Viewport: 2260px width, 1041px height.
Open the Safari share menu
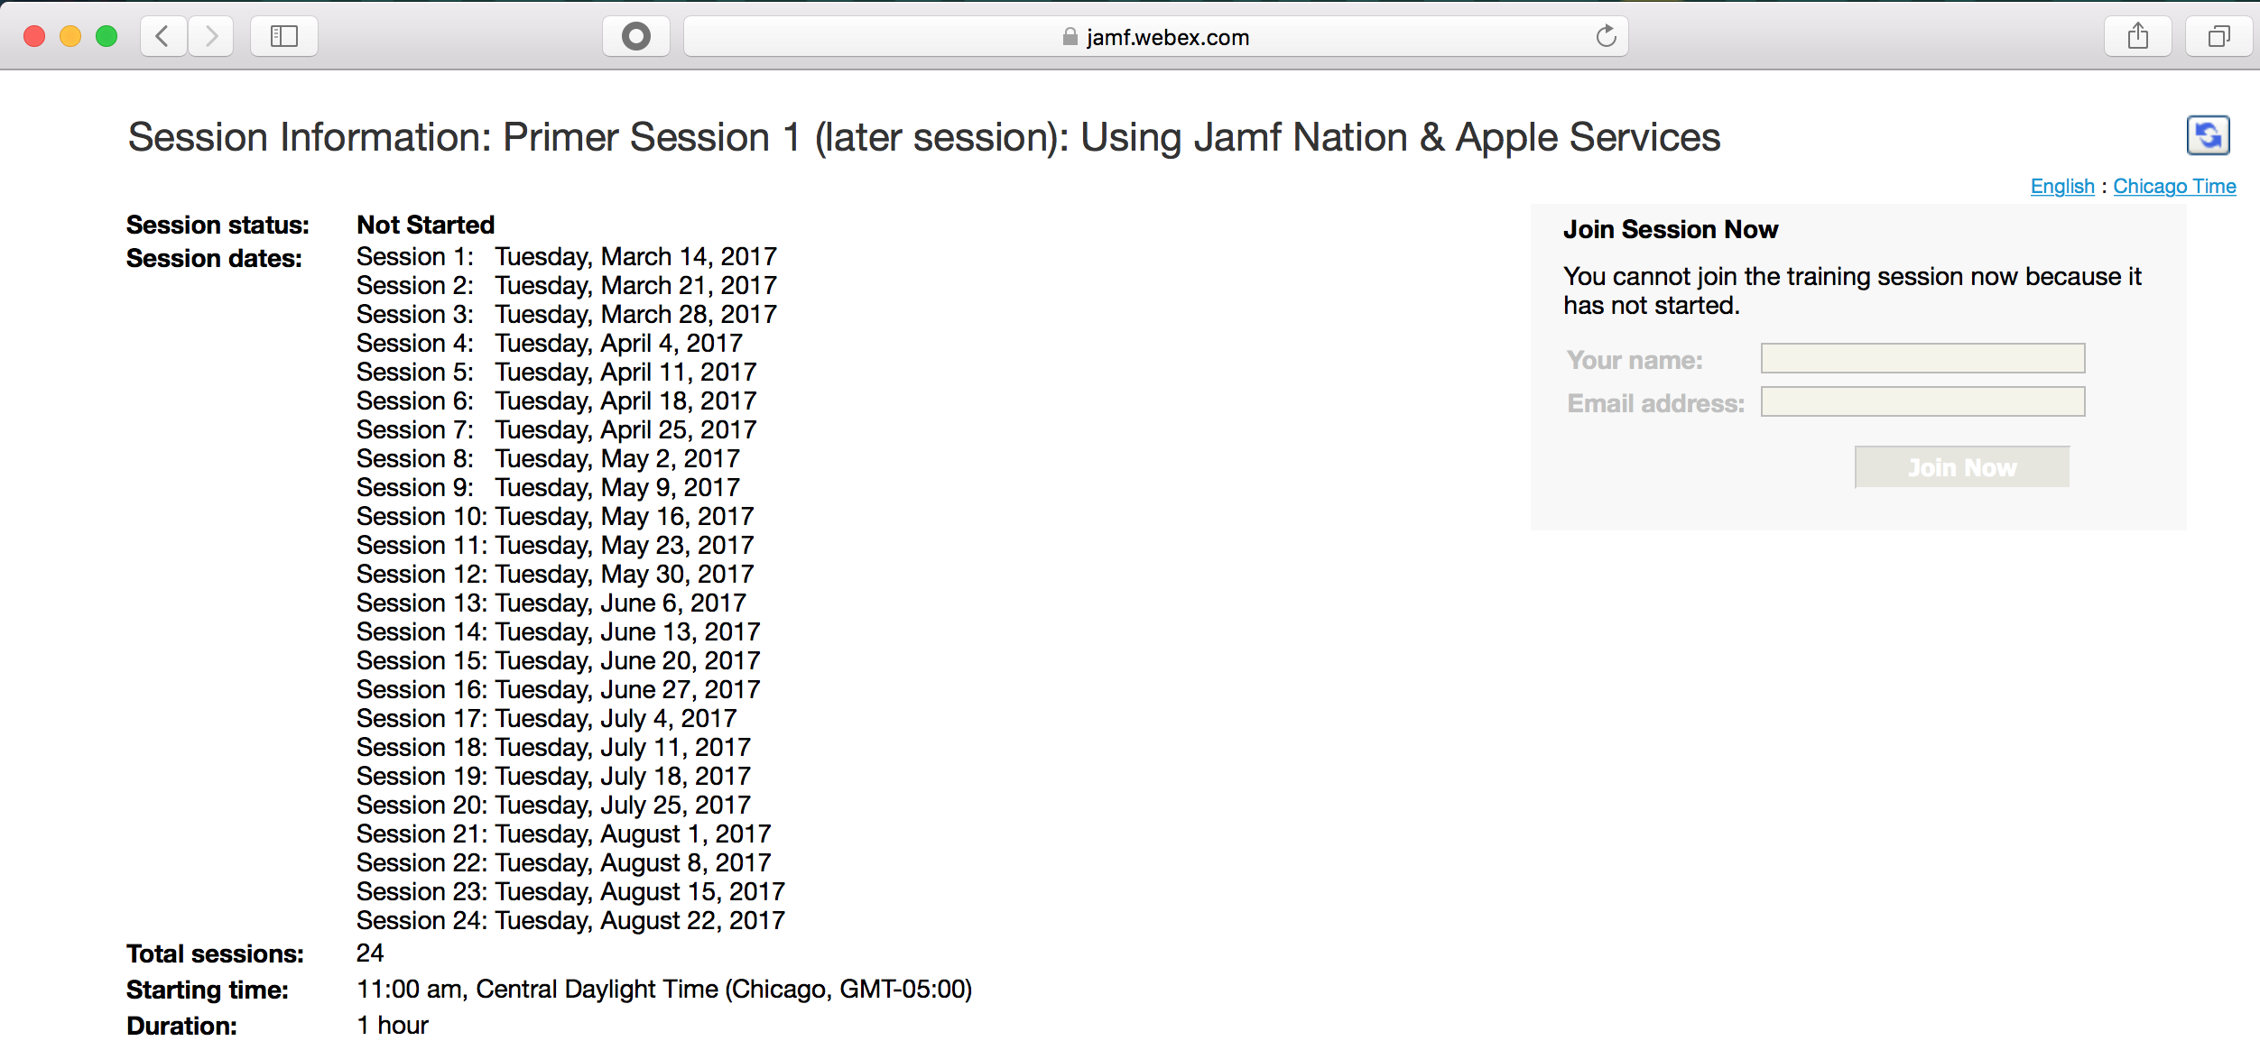pyautogui.click(x=2138, y=36)
